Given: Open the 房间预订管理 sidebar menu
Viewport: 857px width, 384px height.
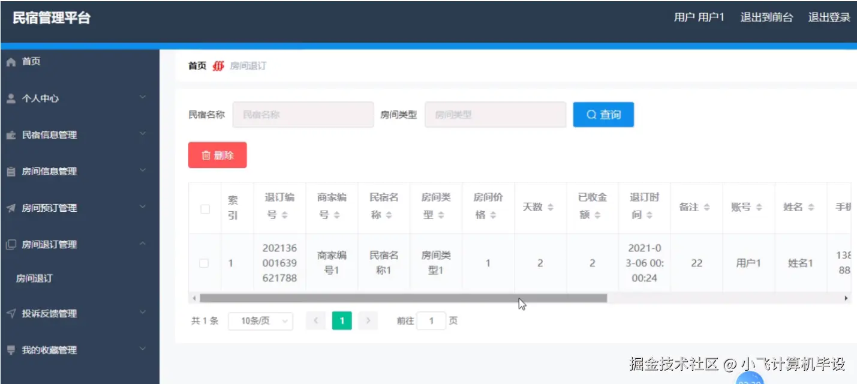Looking at the screenshot, I should (x=80, y=208).
